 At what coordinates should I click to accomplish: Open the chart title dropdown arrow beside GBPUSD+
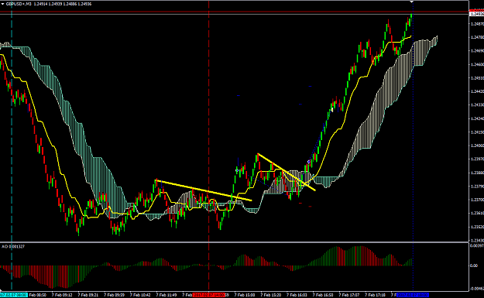tap(2, 4)
